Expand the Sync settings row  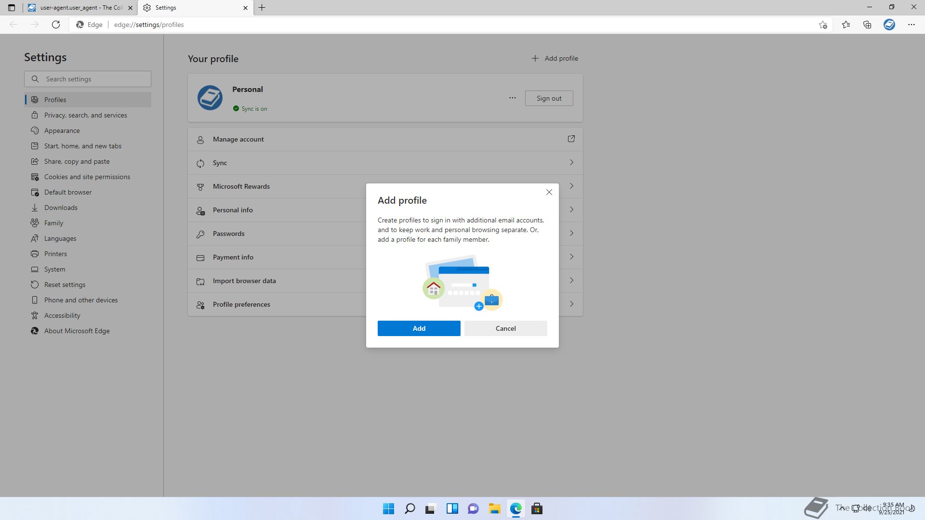[x=571, y=163]
